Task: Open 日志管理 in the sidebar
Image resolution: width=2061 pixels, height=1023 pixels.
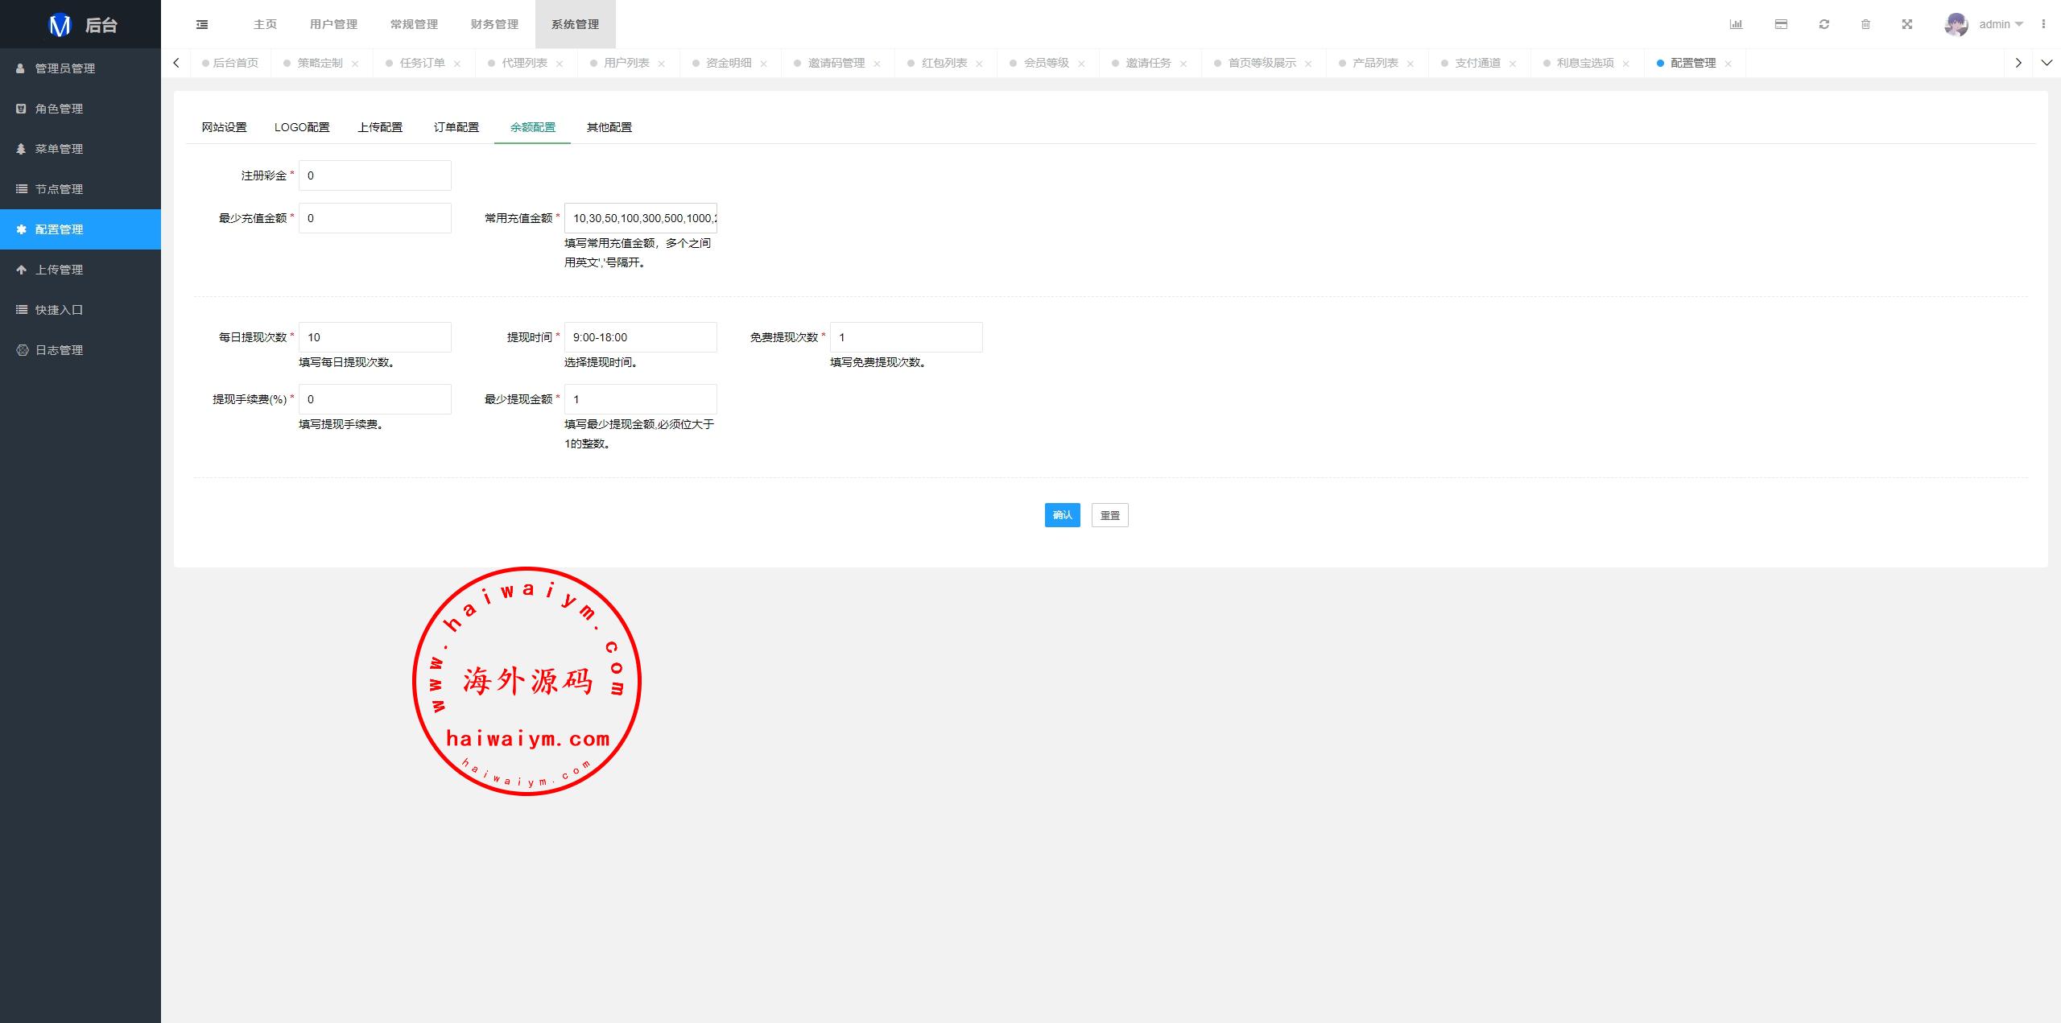Action: 59,350
